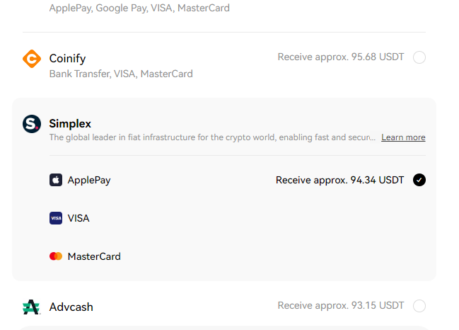Click the Advcash provider name

(x=71, y=307)
